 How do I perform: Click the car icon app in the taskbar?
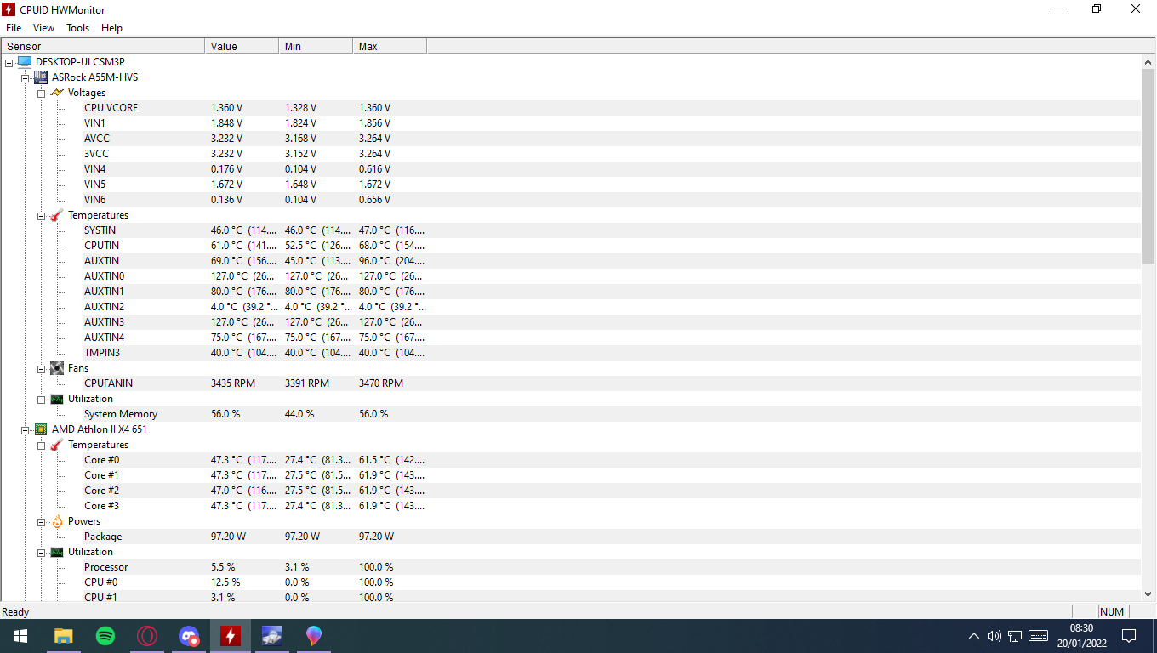tap(272, 635)
